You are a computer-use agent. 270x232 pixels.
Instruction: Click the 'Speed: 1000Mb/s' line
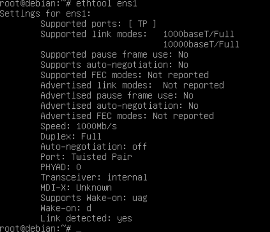[79, 127]
